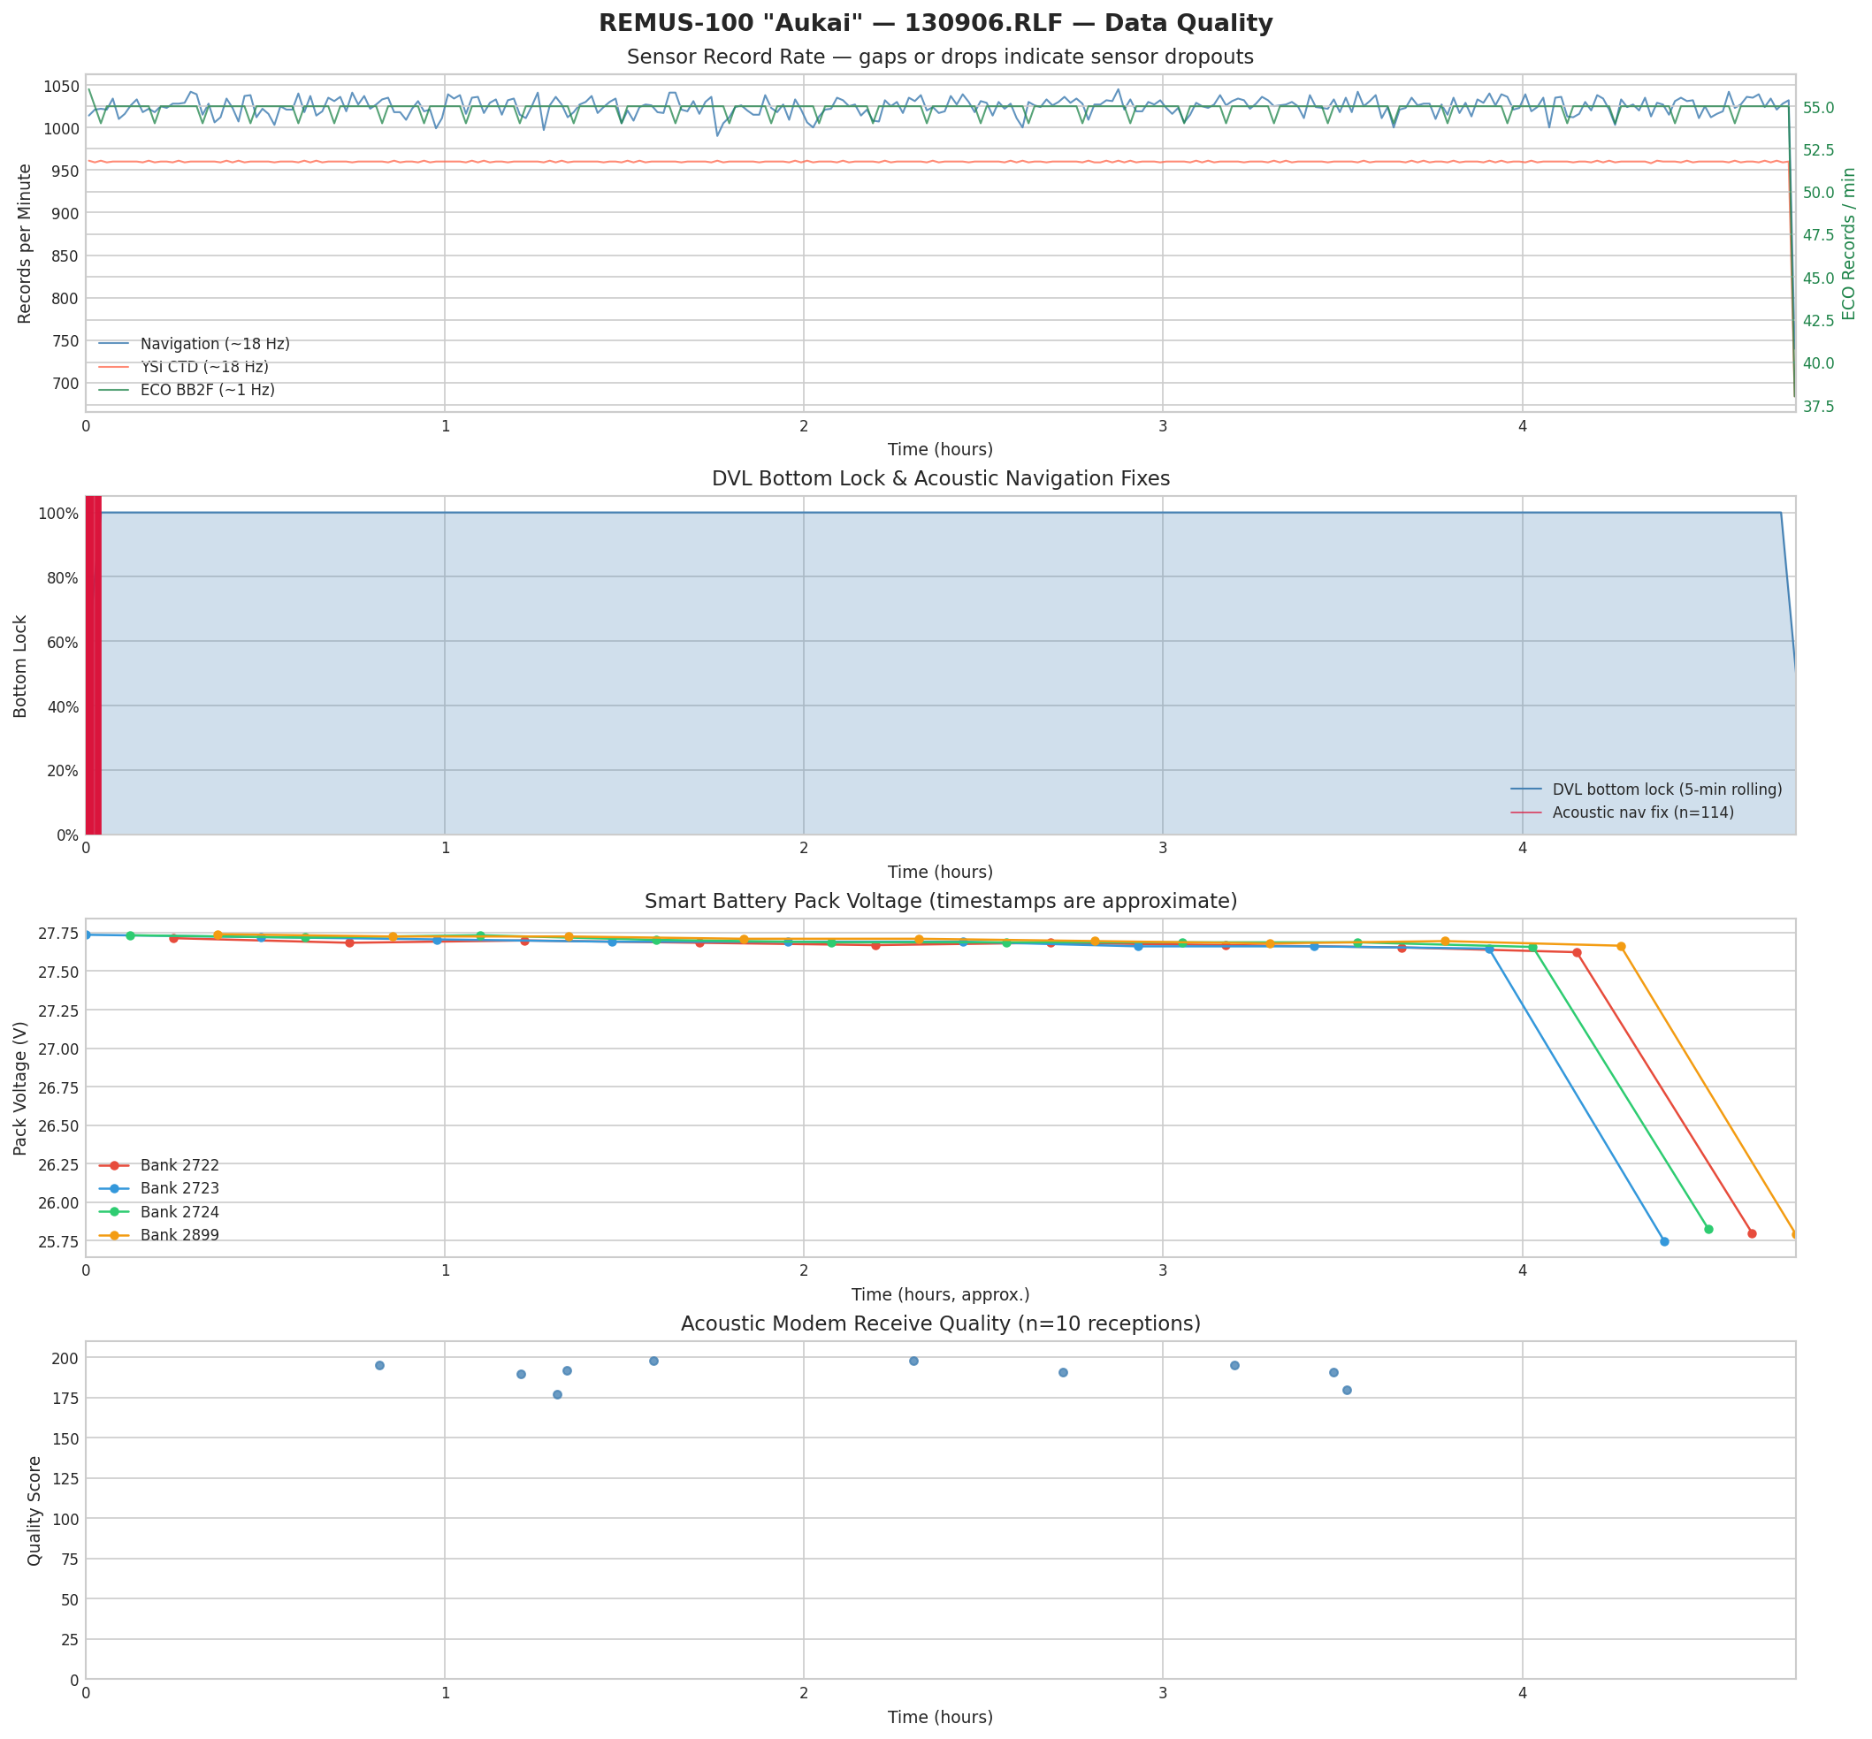Image resolution: width=1872 pixels, height=1739 pixels.
Task: Click the 'Acoustic nav fix (n=114)' legend entry
Action: coord(1622,812)
